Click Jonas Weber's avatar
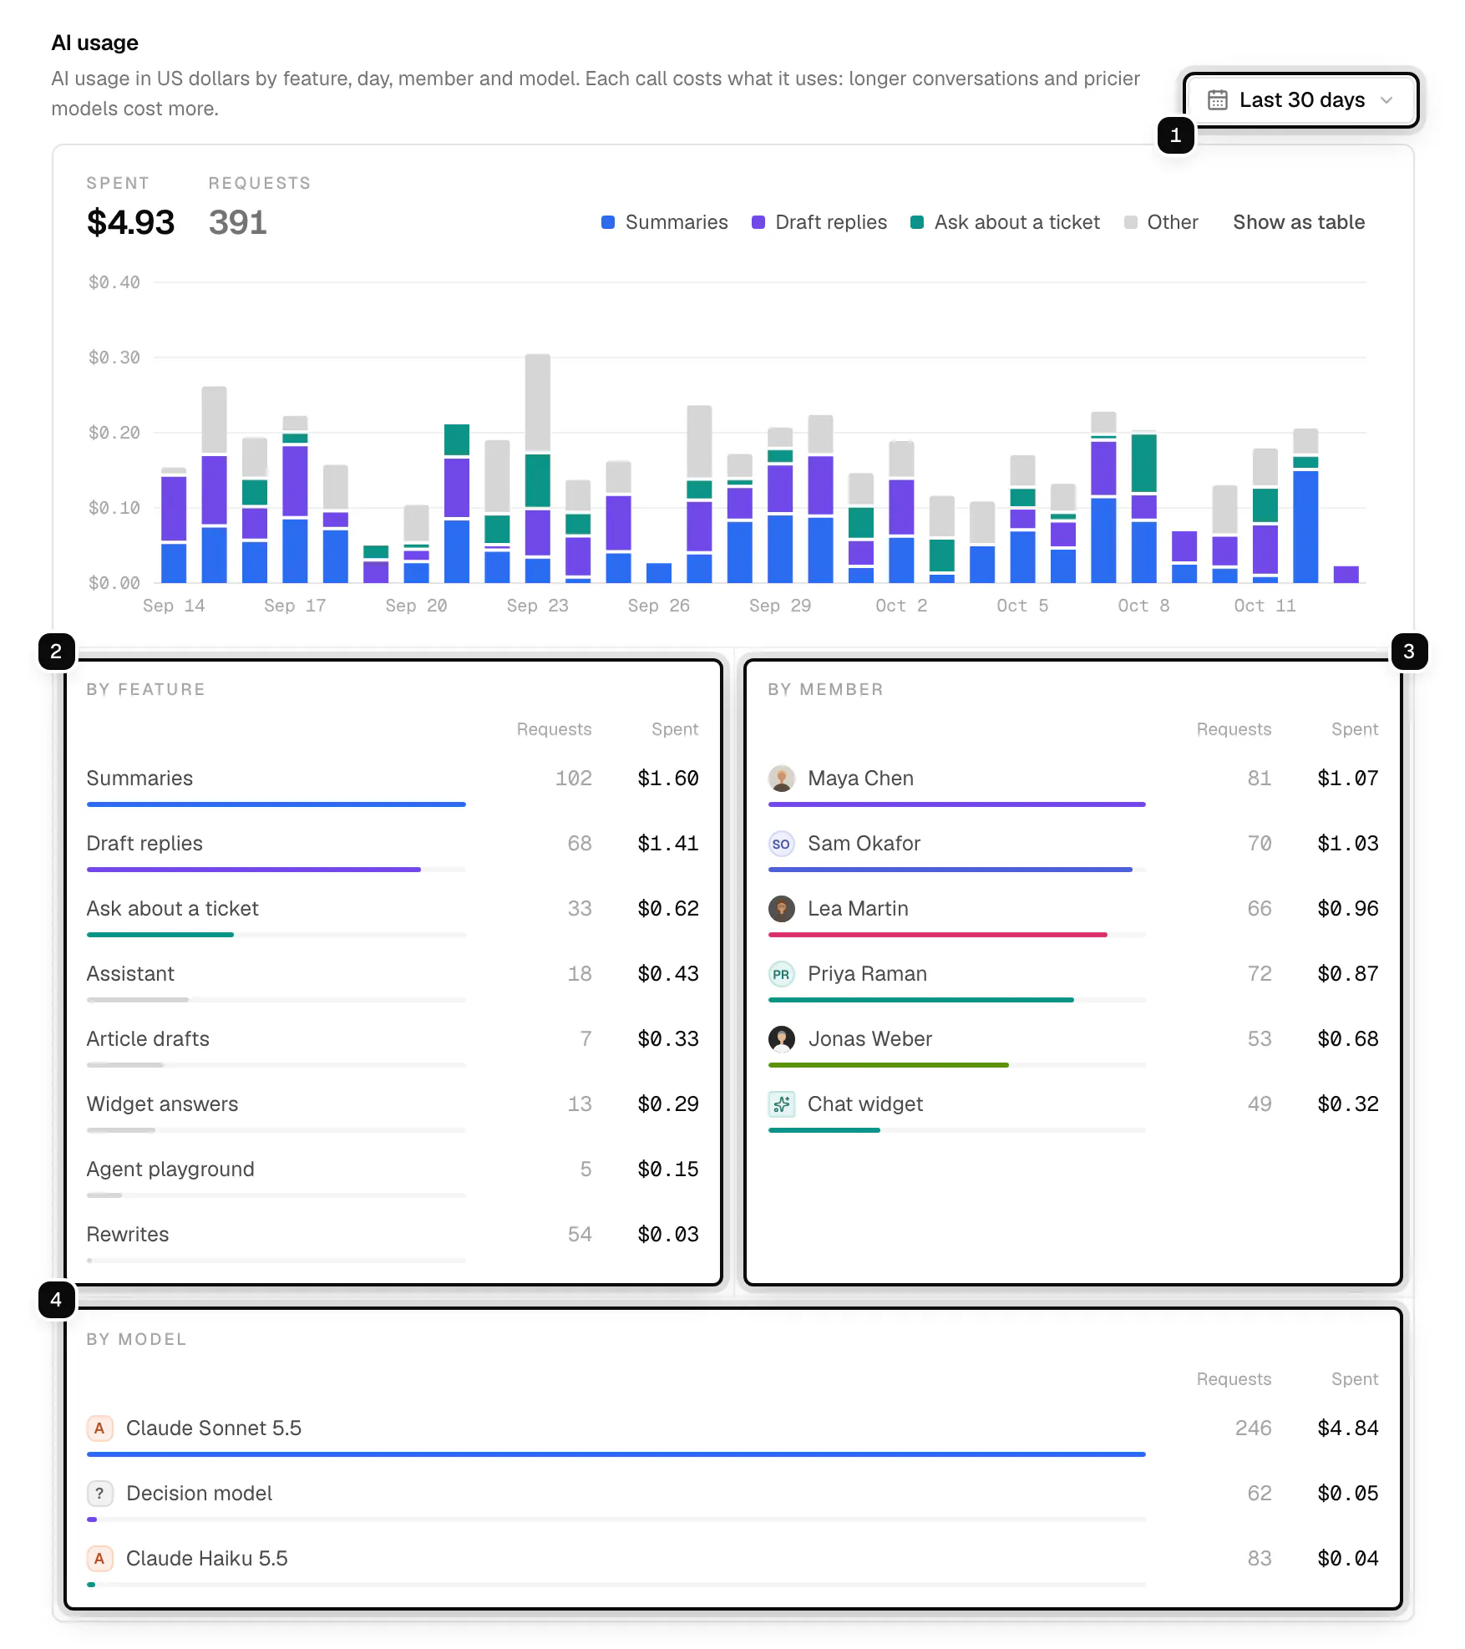 [781, 1039]
